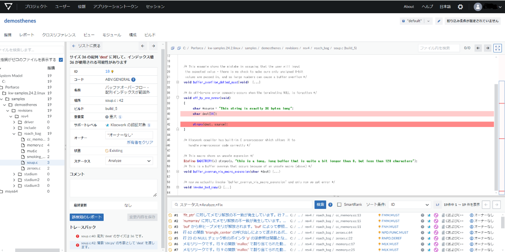Viewport: 505px width, 252px height.
Task: Click the first copy-path icon before the breadcrumb
Action: (172, 48)
